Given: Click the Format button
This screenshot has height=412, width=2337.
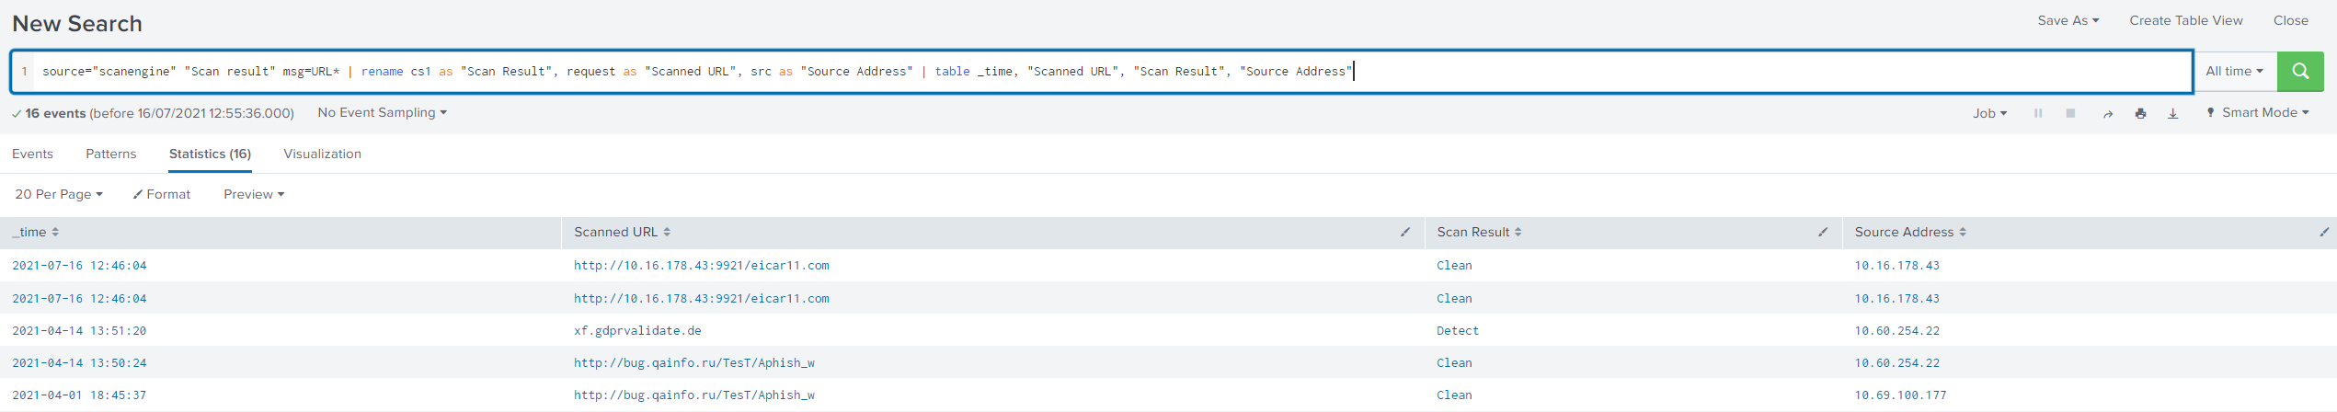Looking at the screenshot, I should coord(162,195).
